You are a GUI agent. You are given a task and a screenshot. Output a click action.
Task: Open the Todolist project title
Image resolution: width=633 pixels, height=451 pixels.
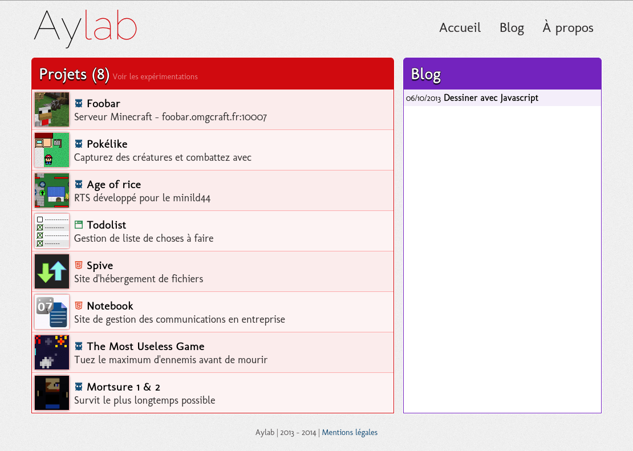click(106, 225)
